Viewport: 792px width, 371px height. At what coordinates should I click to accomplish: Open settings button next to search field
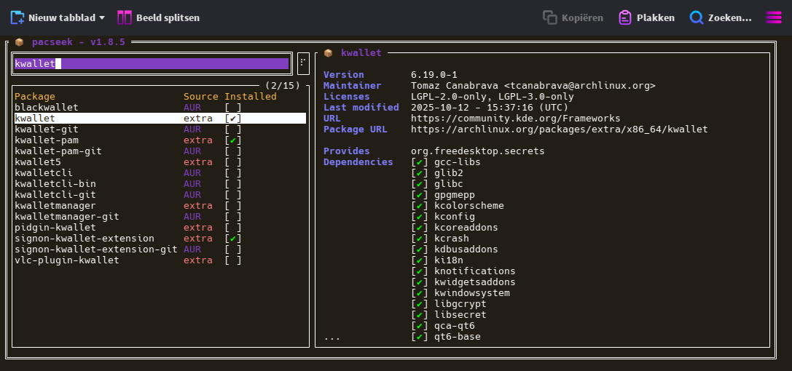point(303,64)
